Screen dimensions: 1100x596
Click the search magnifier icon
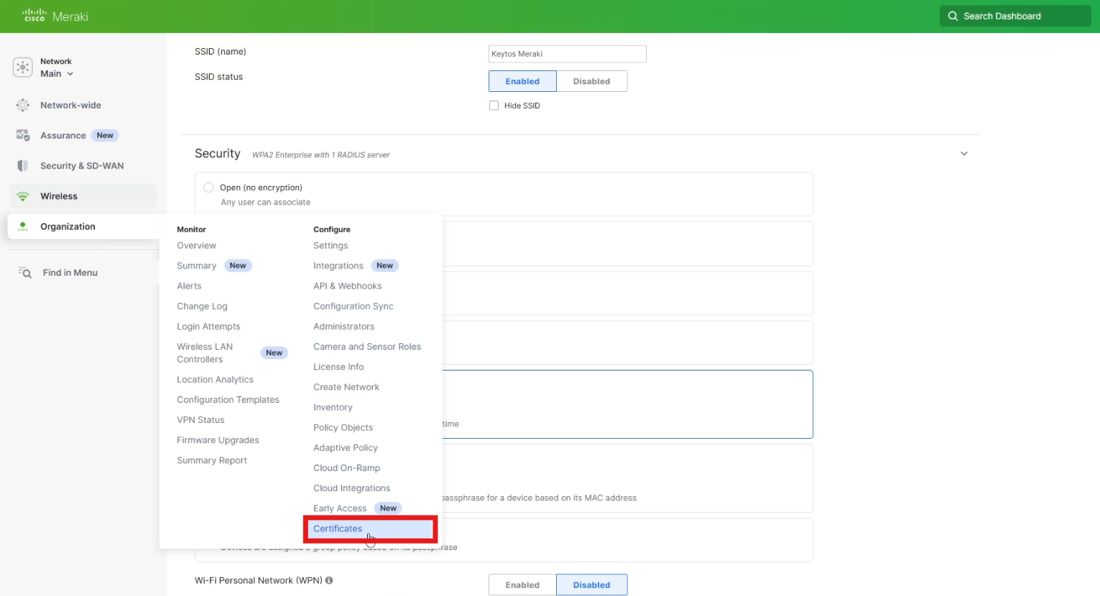click(x=953, y=16)
